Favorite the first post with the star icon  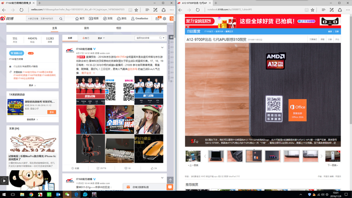click(x=75, y=168)
